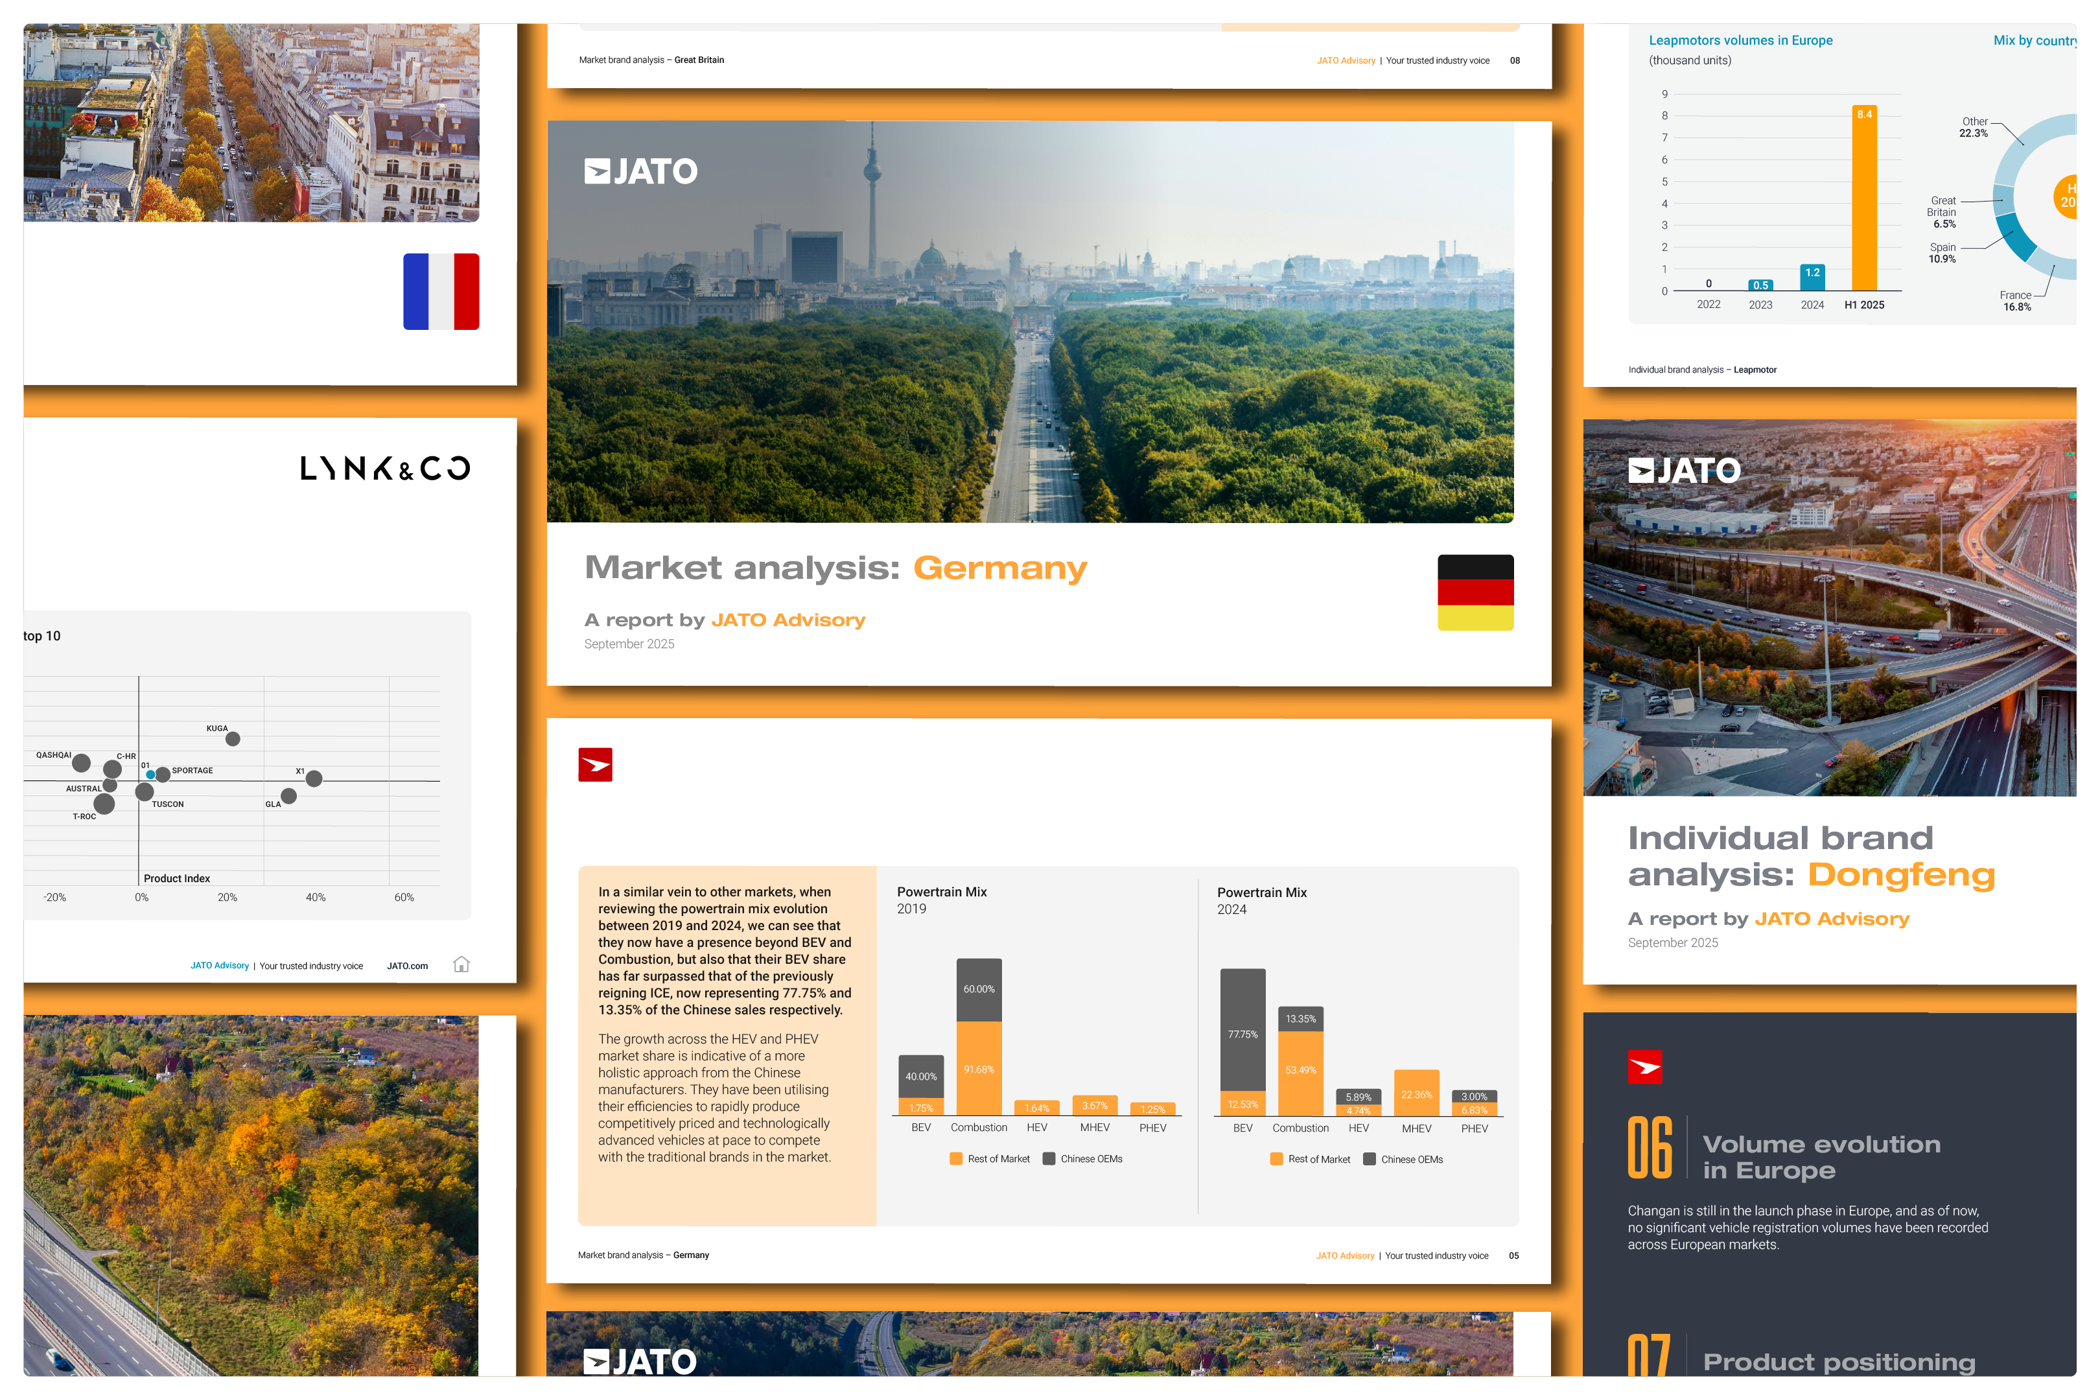This screenshot has width=2100, height=1400.
Task: Click the Rest of Market legend swatch for 2019
Action: pyautogui.click(x=956, y=1159)
